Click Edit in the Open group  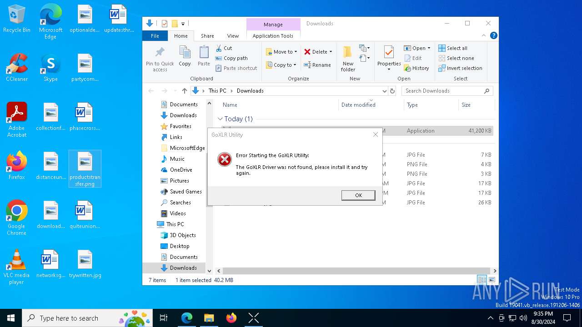click(x=413, y=58)
